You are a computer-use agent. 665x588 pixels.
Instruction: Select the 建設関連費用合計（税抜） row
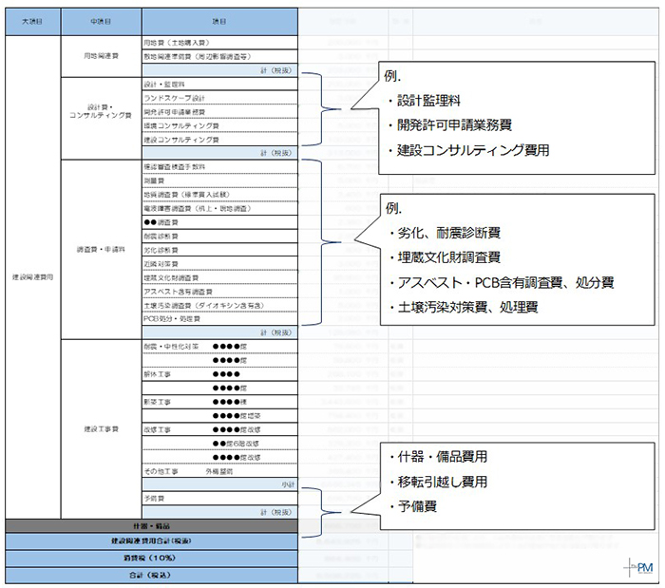tap(152, 541)
